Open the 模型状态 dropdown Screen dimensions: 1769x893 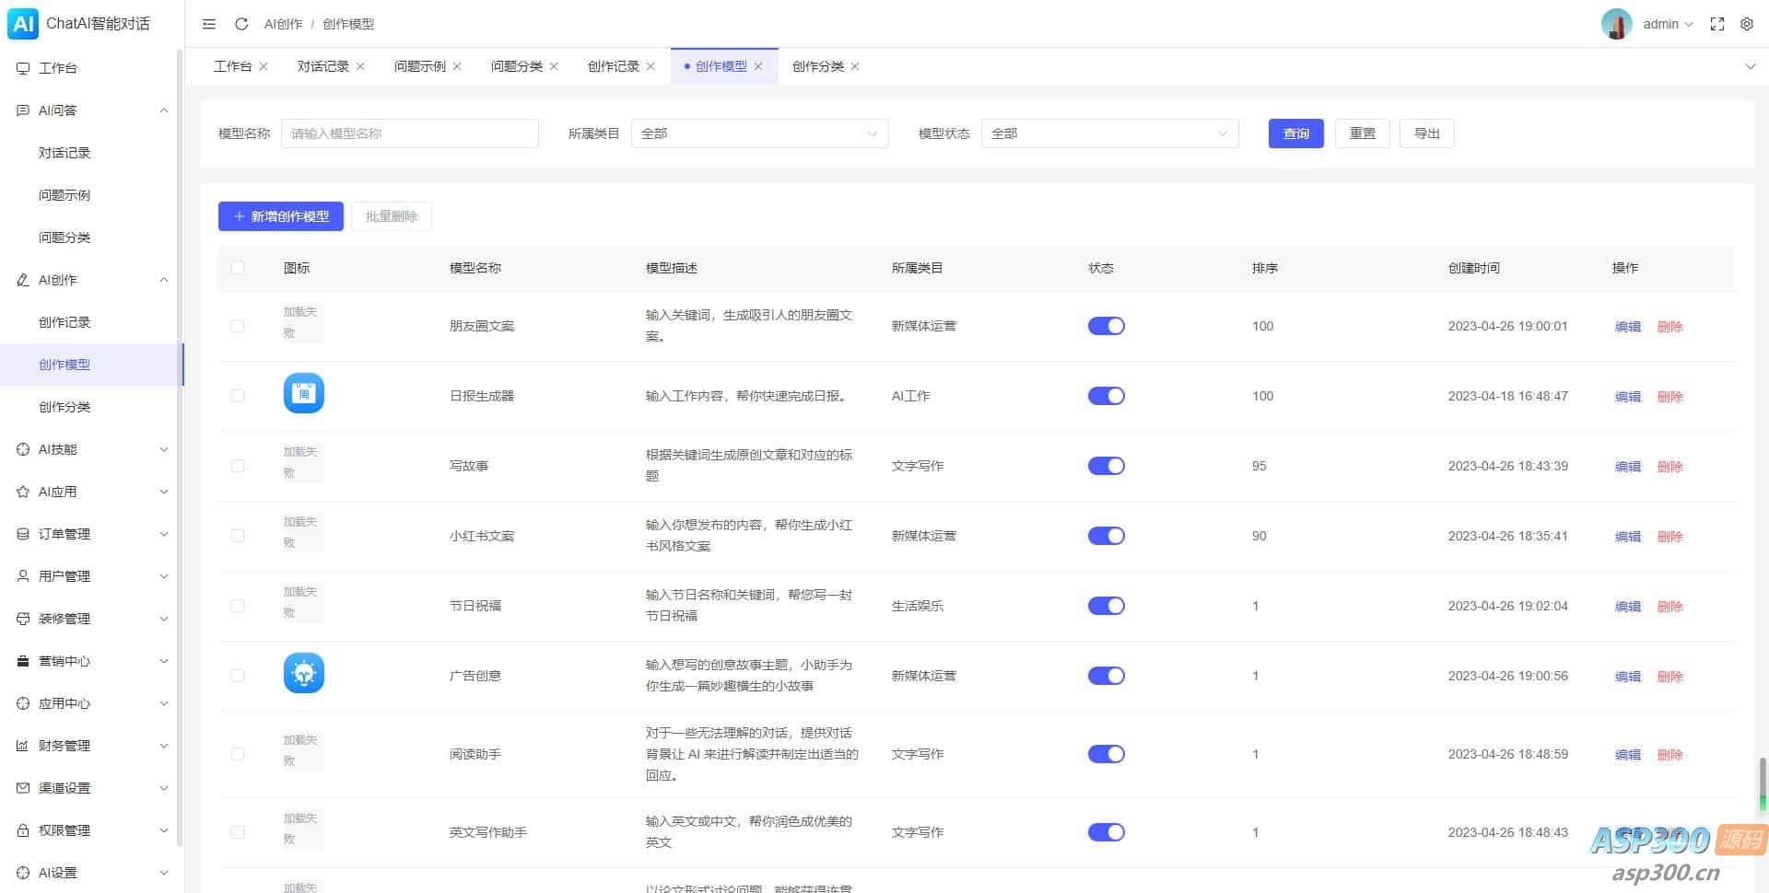[1109, 133]
